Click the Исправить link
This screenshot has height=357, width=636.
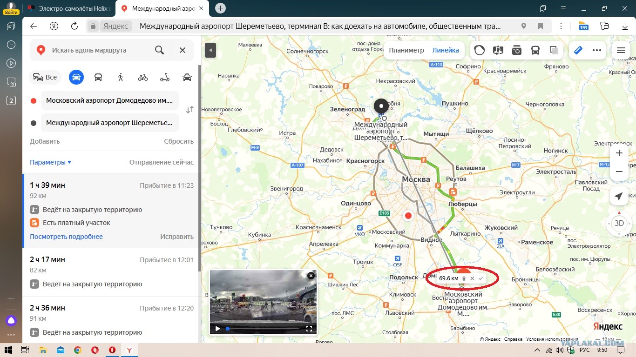[x=177, y=237]
